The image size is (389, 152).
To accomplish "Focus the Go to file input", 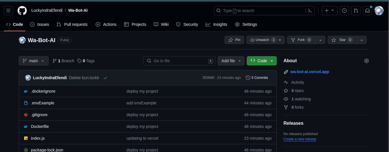I will point(179,61).
